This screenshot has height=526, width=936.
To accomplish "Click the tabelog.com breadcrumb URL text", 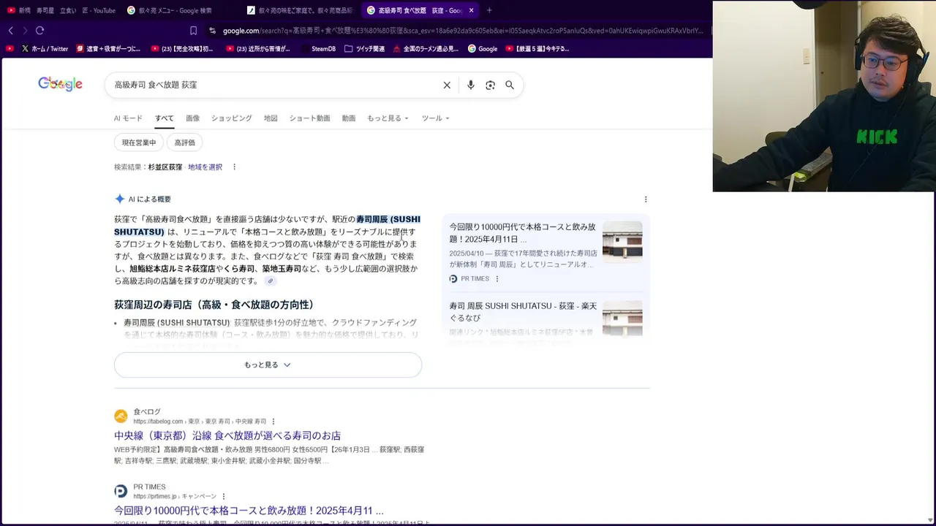I will [200, 422].
